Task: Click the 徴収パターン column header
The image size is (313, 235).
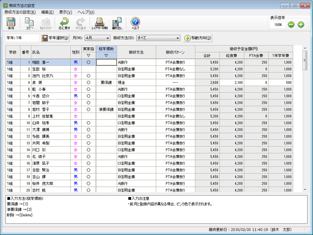Action: click(x=175, y=52)
